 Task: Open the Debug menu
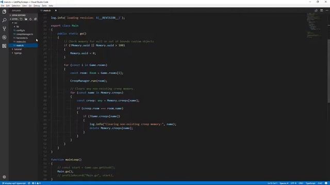click(x=37, y=6)
